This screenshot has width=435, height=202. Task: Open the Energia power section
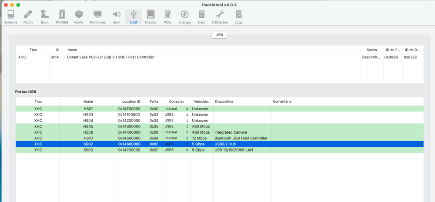pos(184,17)
